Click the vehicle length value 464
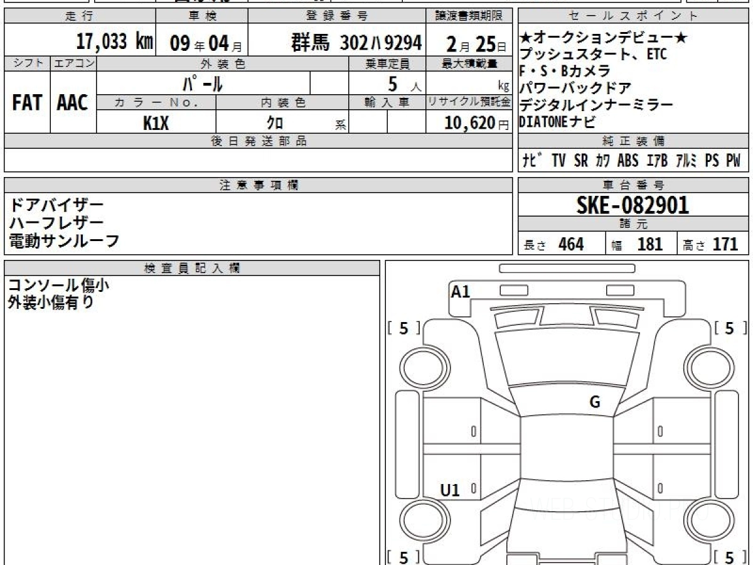This screenshot has height=565, width=753. 570,244
